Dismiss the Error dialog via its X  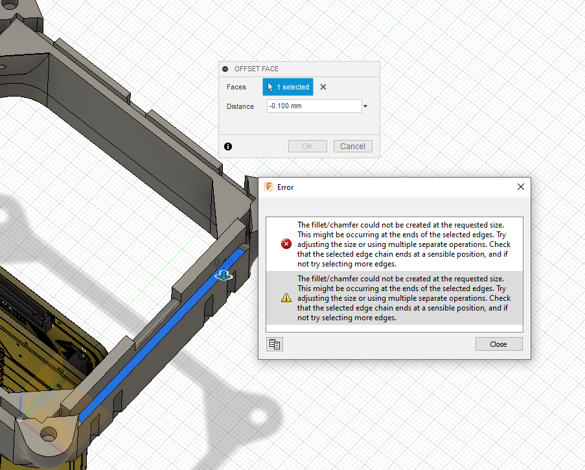520,187
